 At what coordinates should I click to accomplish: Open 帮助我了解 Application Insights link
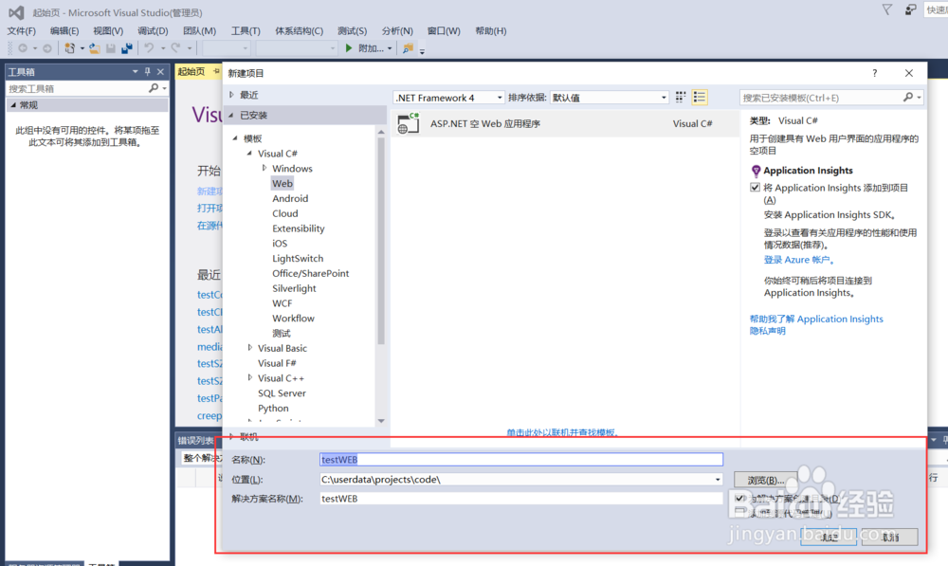[816, 319]
